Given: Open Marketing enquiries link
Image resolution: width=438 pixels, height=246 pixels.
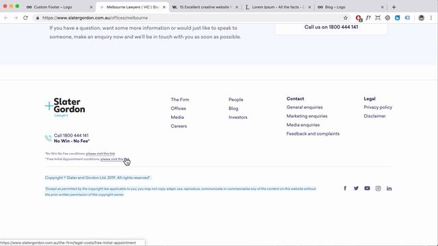Looking at the screenshot, I should pos(307,116).
